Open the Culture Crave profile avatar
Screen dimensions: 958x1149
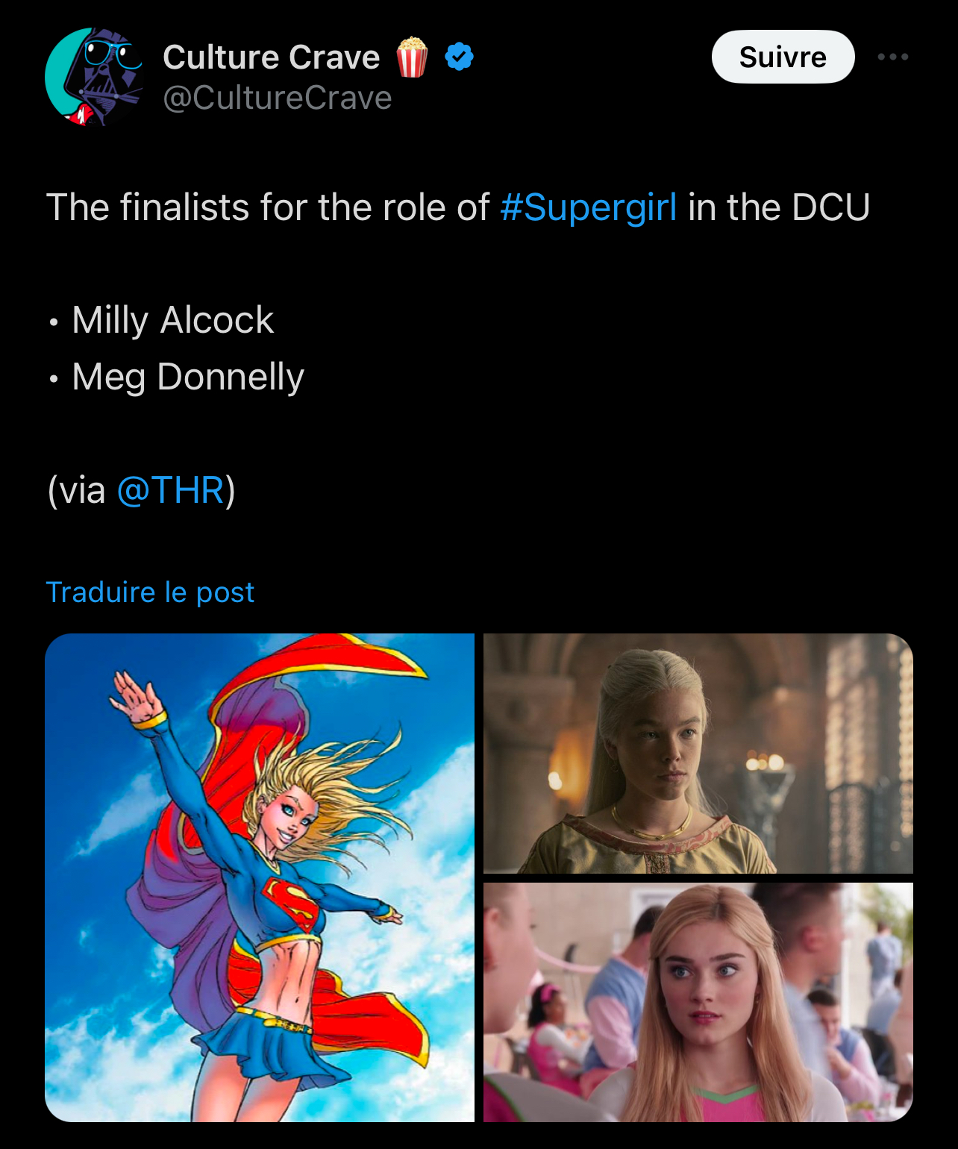tap(93, 77)
